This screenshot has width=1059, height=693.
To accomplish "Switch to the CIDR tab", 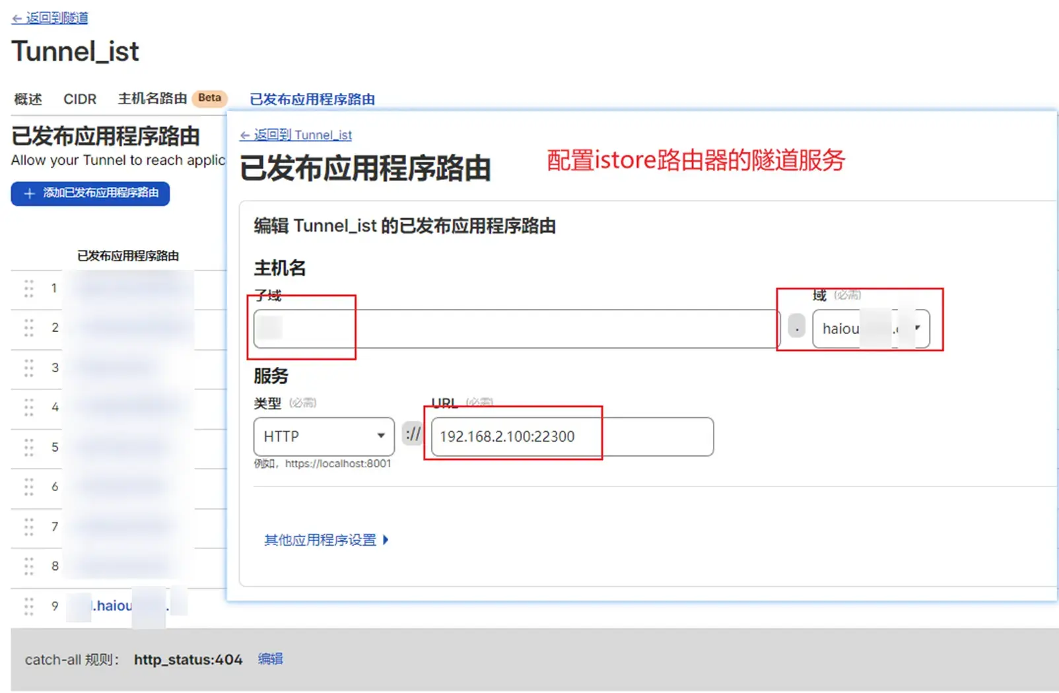I will pyautogui.click(x=80, y=99).
